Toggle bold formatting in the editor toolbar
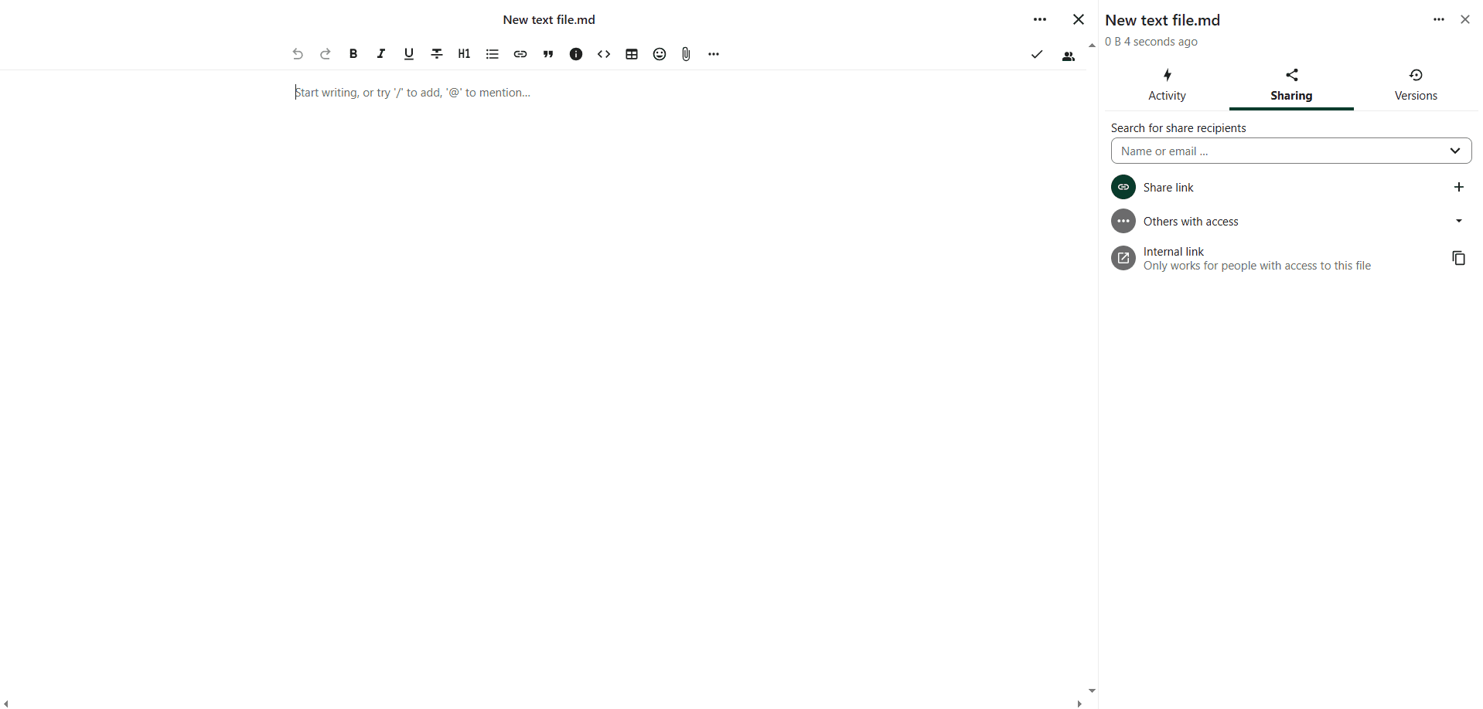The width and height of the screenshot is (1483, 709). point(353,54)
